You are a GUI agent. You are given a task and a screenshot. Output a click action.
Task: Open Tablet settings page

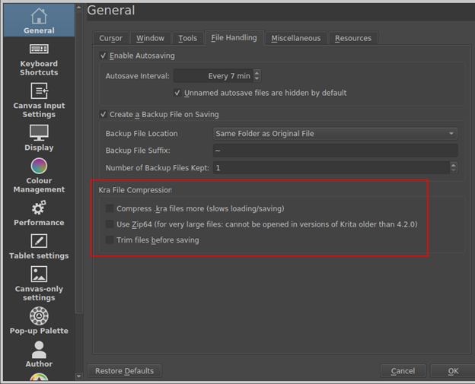pos(39,246)
